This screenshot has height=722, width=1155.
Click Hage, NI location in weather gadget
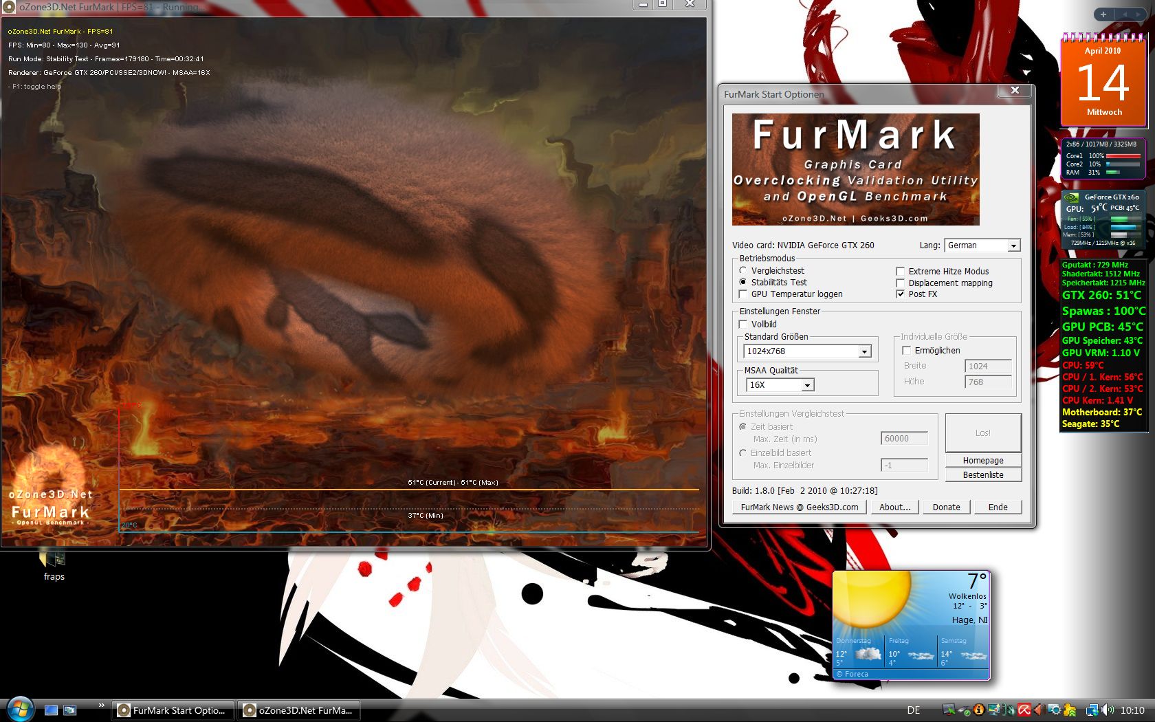[x=969, y=620]
